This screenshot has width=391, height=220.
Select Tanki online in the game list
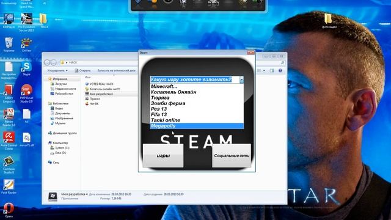pyautogui.click(x=197, y=120)
